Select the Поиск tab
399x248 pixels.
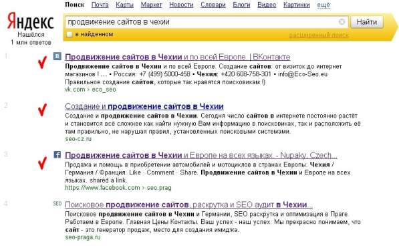coord(75,5)
